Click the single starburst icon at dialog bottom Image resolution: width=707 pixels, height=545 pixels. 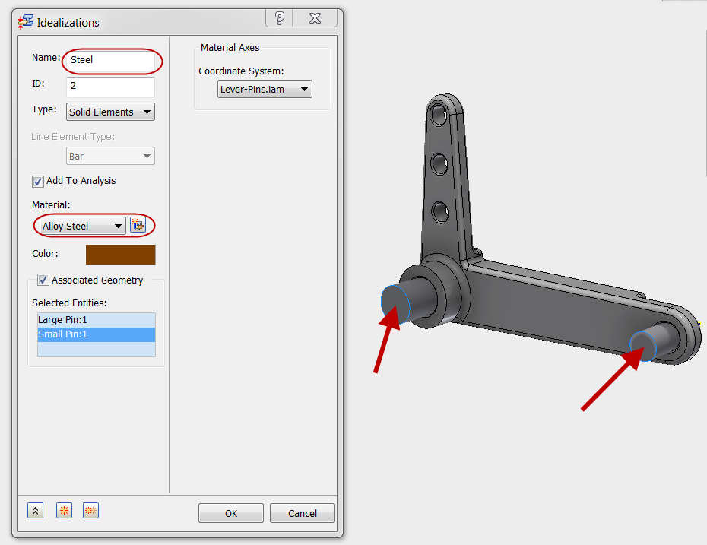tap(64, 511)
